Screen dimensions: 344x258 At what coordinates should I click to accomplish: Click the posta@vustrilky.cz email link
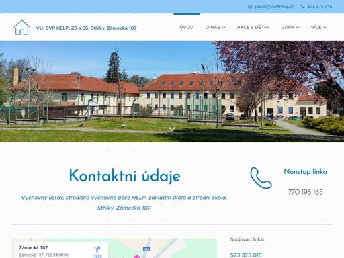274,7
